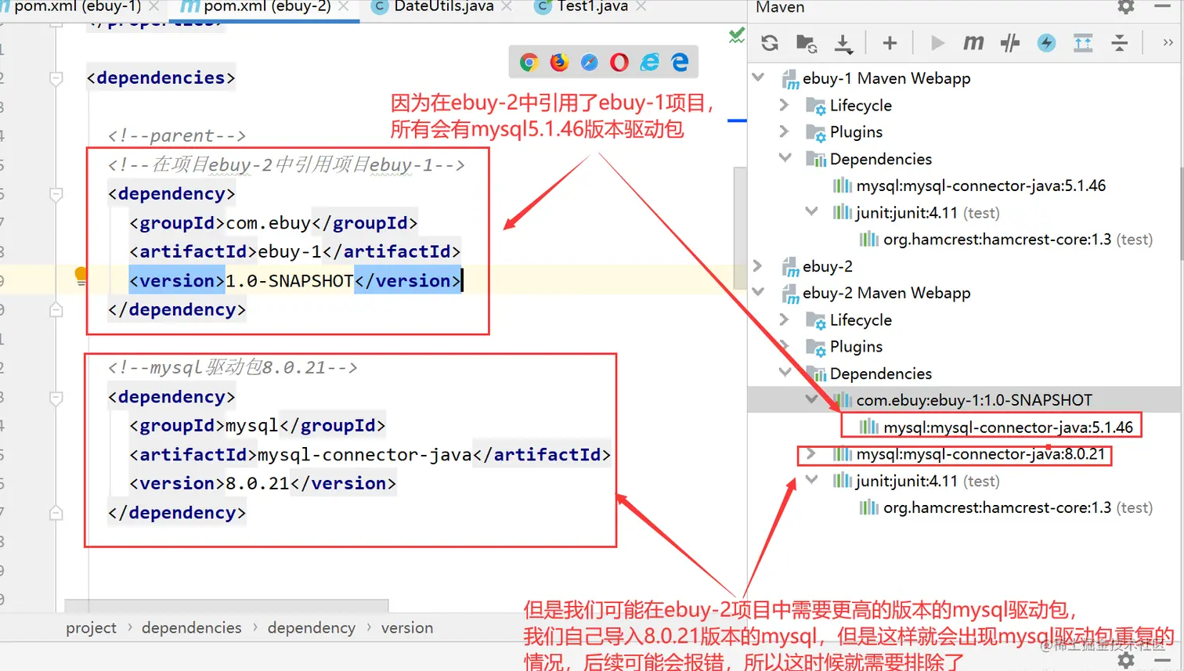Open Maven panel settings gear at top

[1126, 7]
